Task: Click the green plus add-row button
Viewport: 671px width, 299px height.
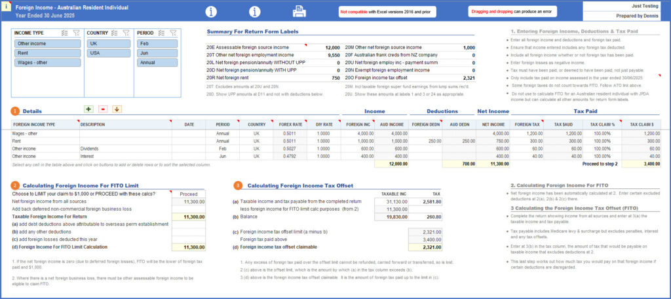Action: [88, 109]
